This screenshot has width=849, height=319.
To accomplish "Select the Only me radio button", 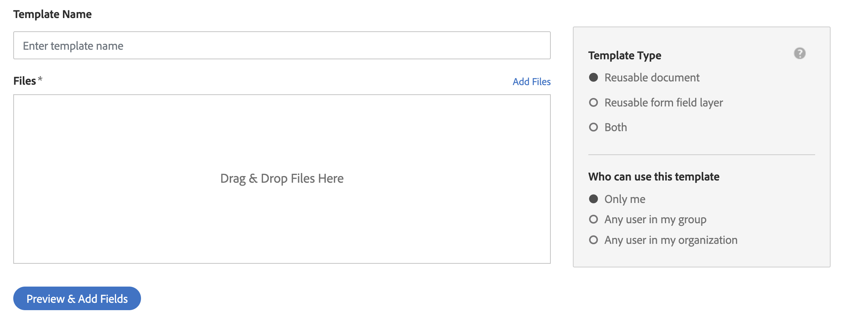I will [x=593, y=199].
